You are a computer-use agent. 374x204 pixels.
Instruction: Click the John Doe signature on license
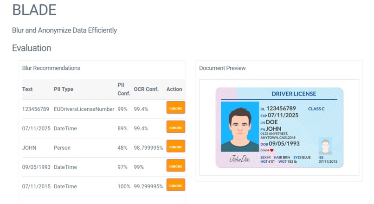pos(239,159)
